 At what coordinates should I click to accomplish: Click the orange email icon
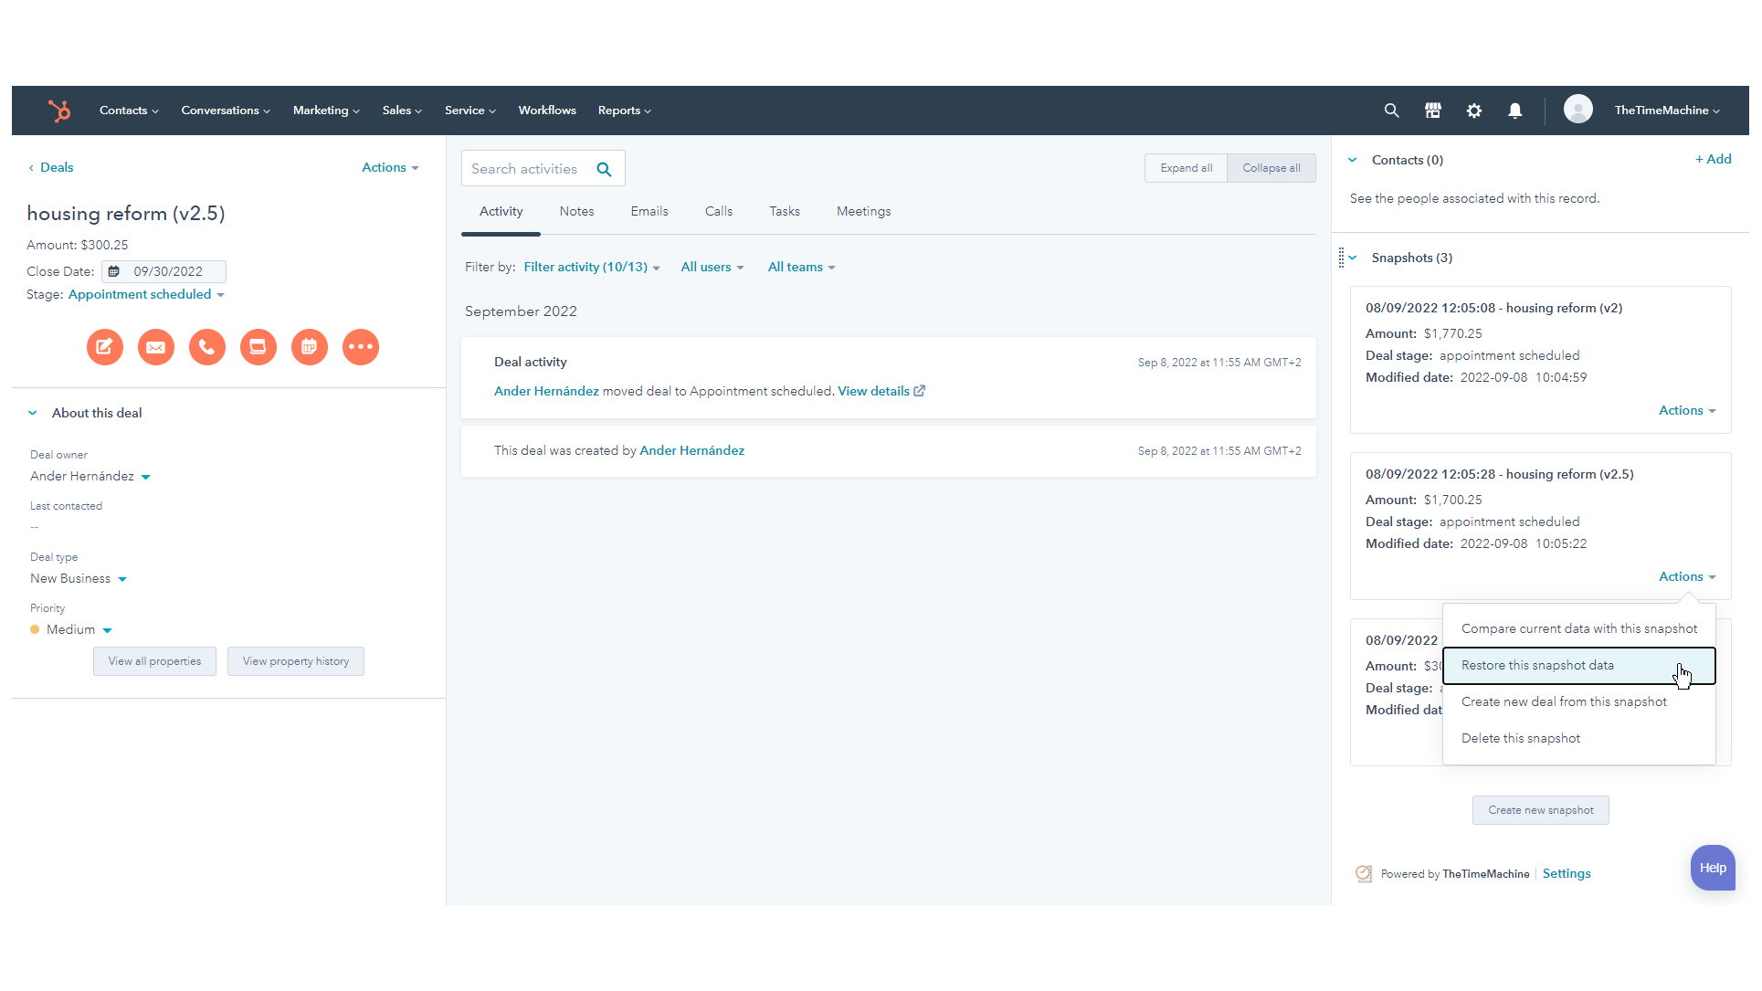point(156,347)
